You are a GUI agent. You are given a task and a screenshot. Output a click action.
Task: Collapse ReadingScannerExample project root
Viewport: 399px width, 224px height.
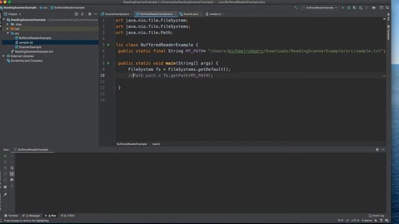(x=4, y=19)
